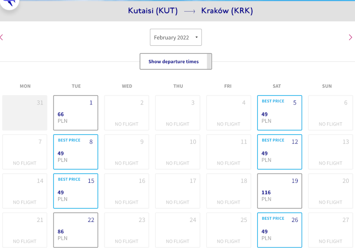Click the Kutaisi (KUT) origin label
Image resolution: width=355 pixels, height=250 pixels.
[x=153, y=11]
